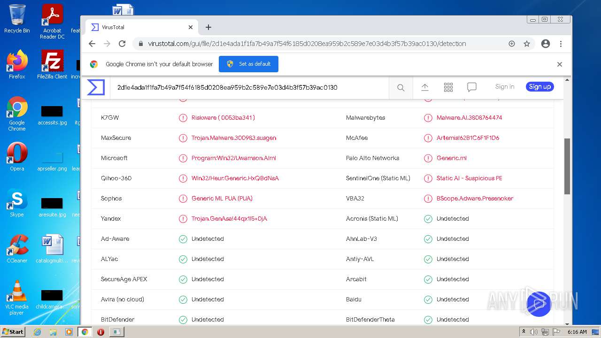Image resolution: width=601 pixels, height=338 pixels.
Task: Click the Arcabit engine name
Action: tap(356, 279)
